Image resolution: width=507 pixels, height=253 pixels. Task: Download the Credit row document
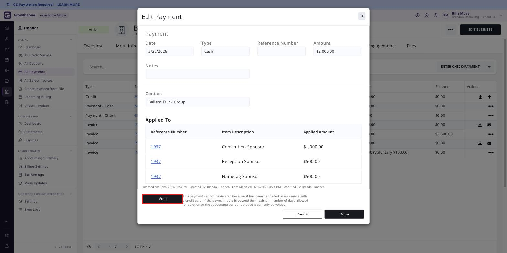coord(480,97)
